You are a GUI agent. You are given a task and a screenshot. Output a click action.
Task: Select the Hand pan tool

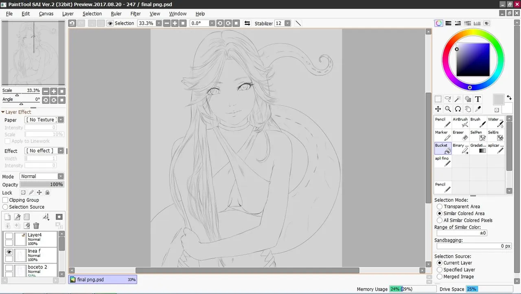[x=468, y=109]
